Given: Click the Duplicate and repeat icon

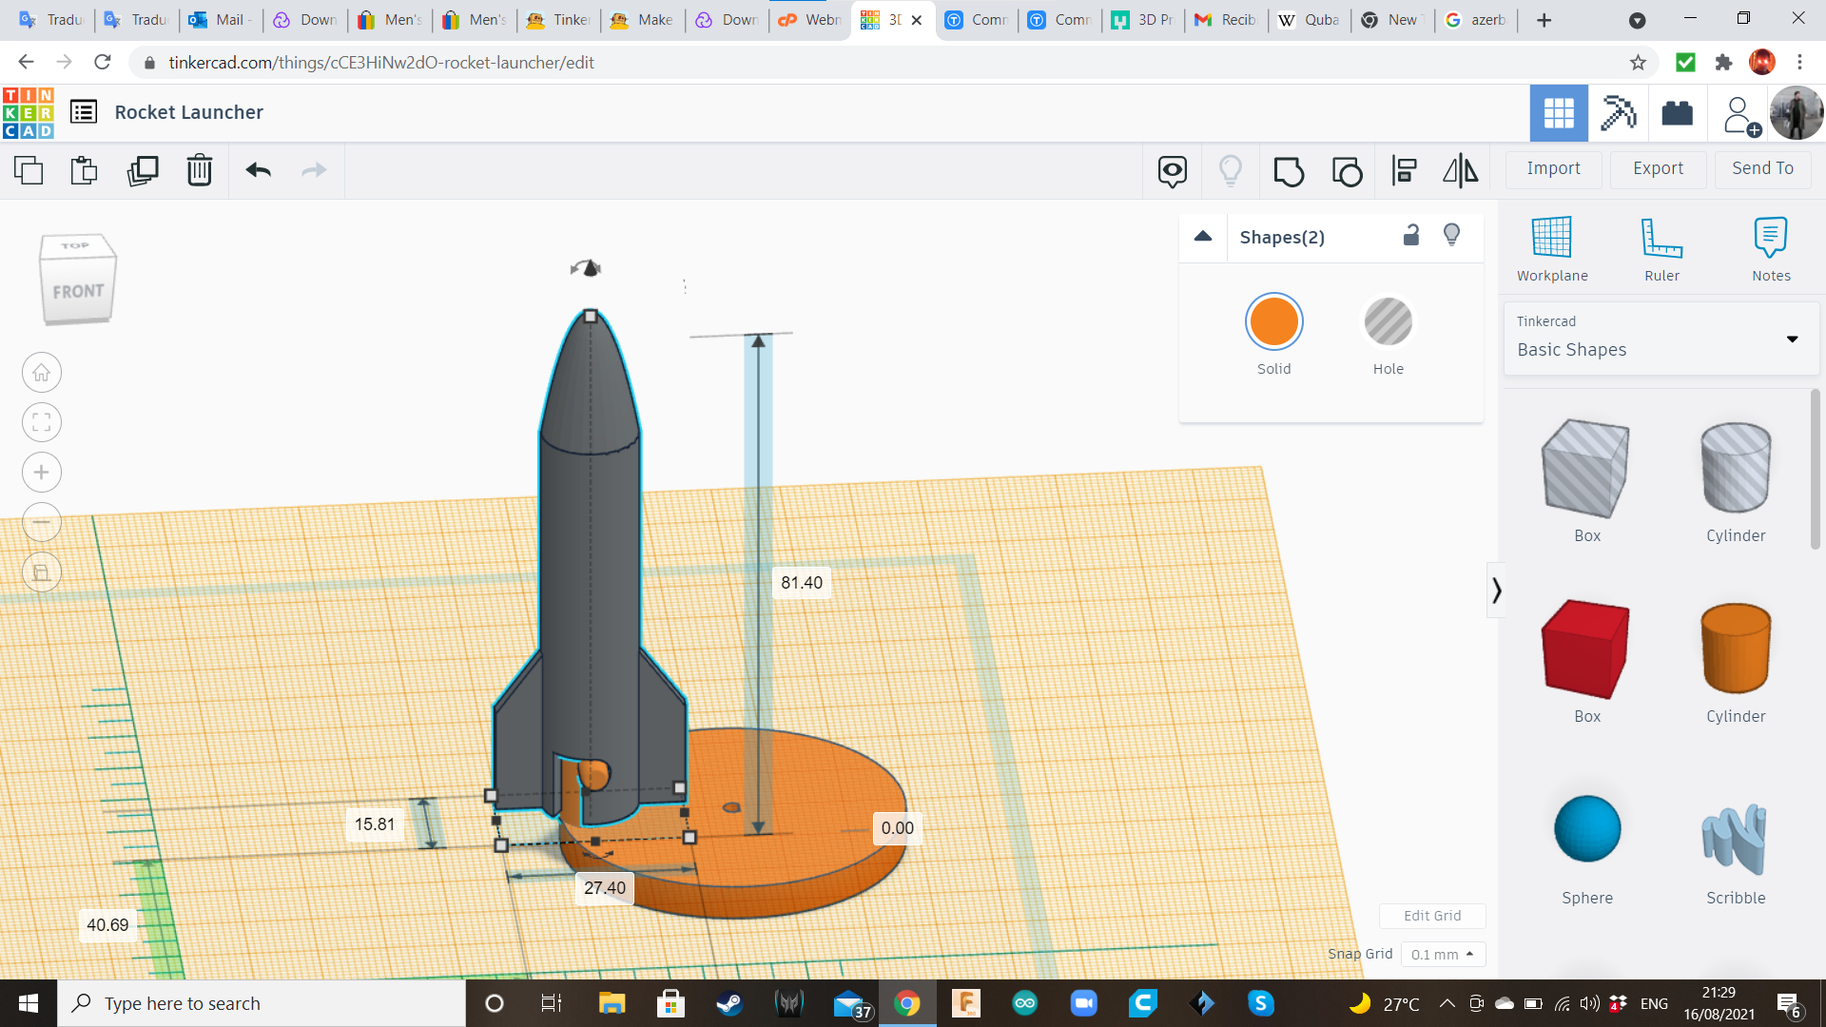Looking at the screenshot, I should [143, 170].
